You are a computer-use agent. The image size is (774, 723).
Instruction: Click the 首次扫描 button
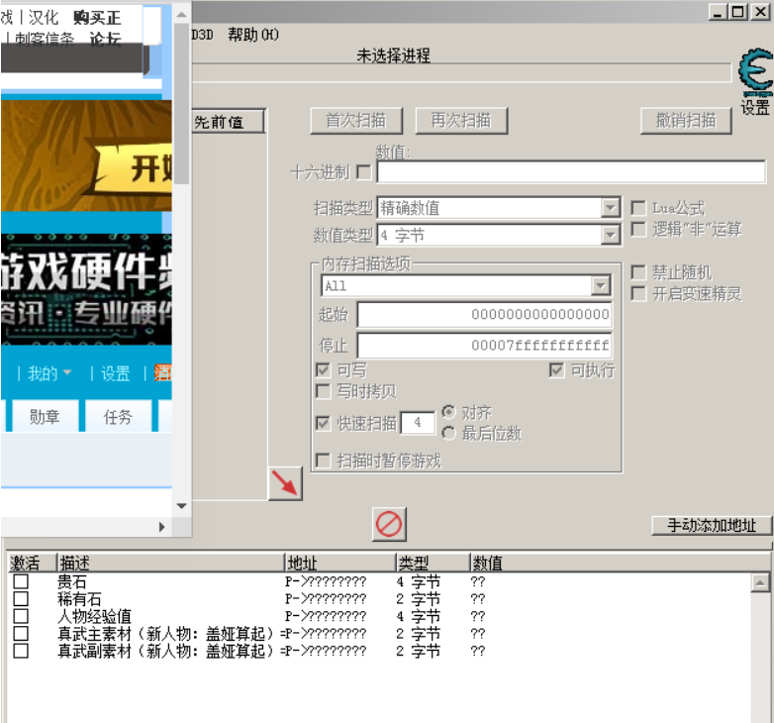[356, 121]
